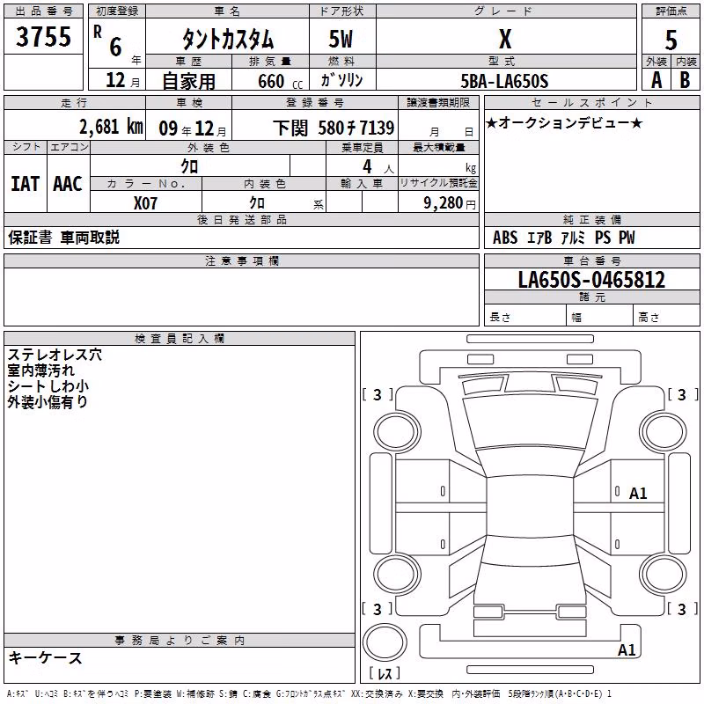Image resolution: width=704 pixels, height=704 pixels.
Task: Click the shift type IAT
Action: coord(26,184)
